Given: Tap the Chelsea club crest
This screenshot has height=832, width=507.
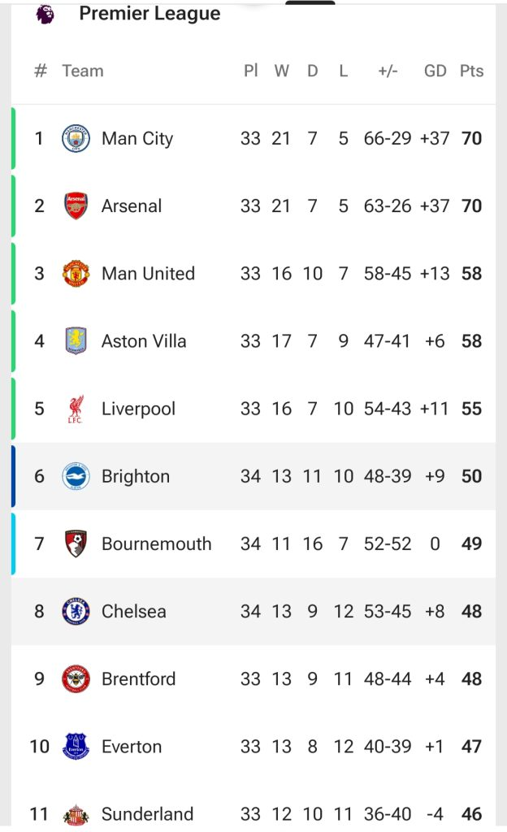Looking at the screenshot, I should (x=76, y=611).
